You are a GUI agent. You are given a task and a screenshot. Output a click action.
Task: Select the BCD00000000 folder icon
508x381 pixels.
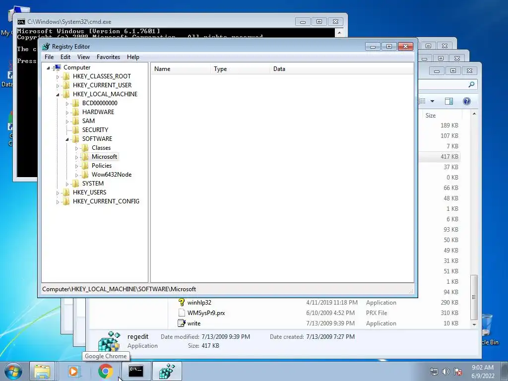75,103
